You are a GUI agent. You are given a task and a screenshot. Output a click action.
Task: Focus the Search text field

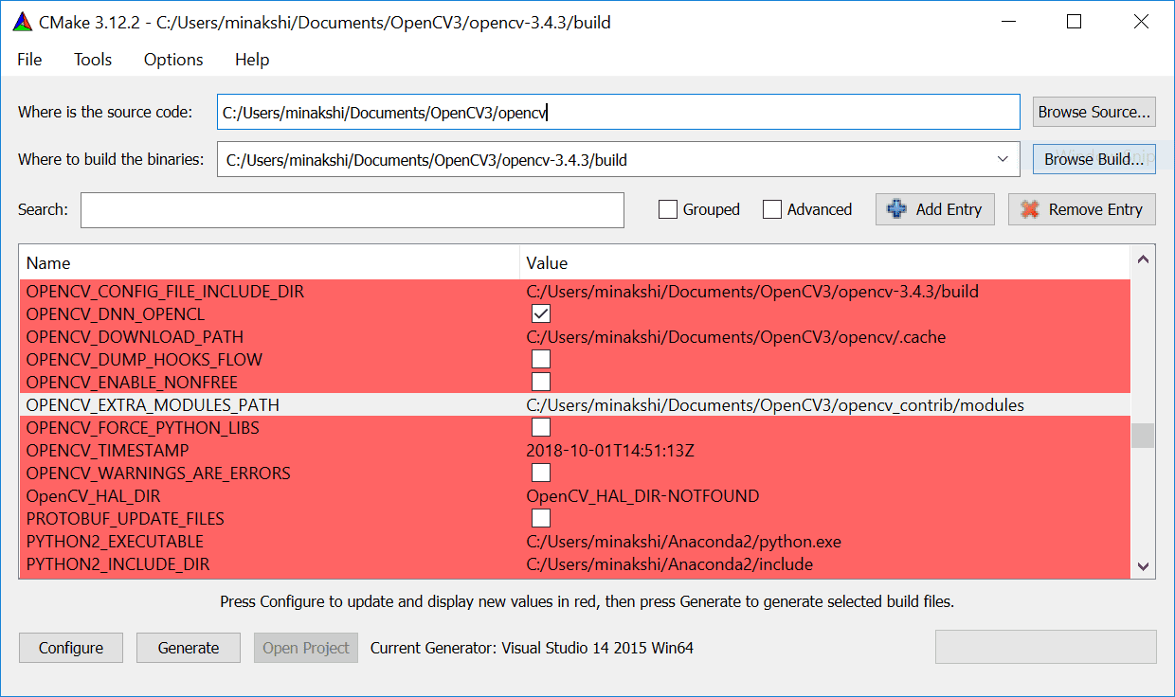tap(352, 209)
